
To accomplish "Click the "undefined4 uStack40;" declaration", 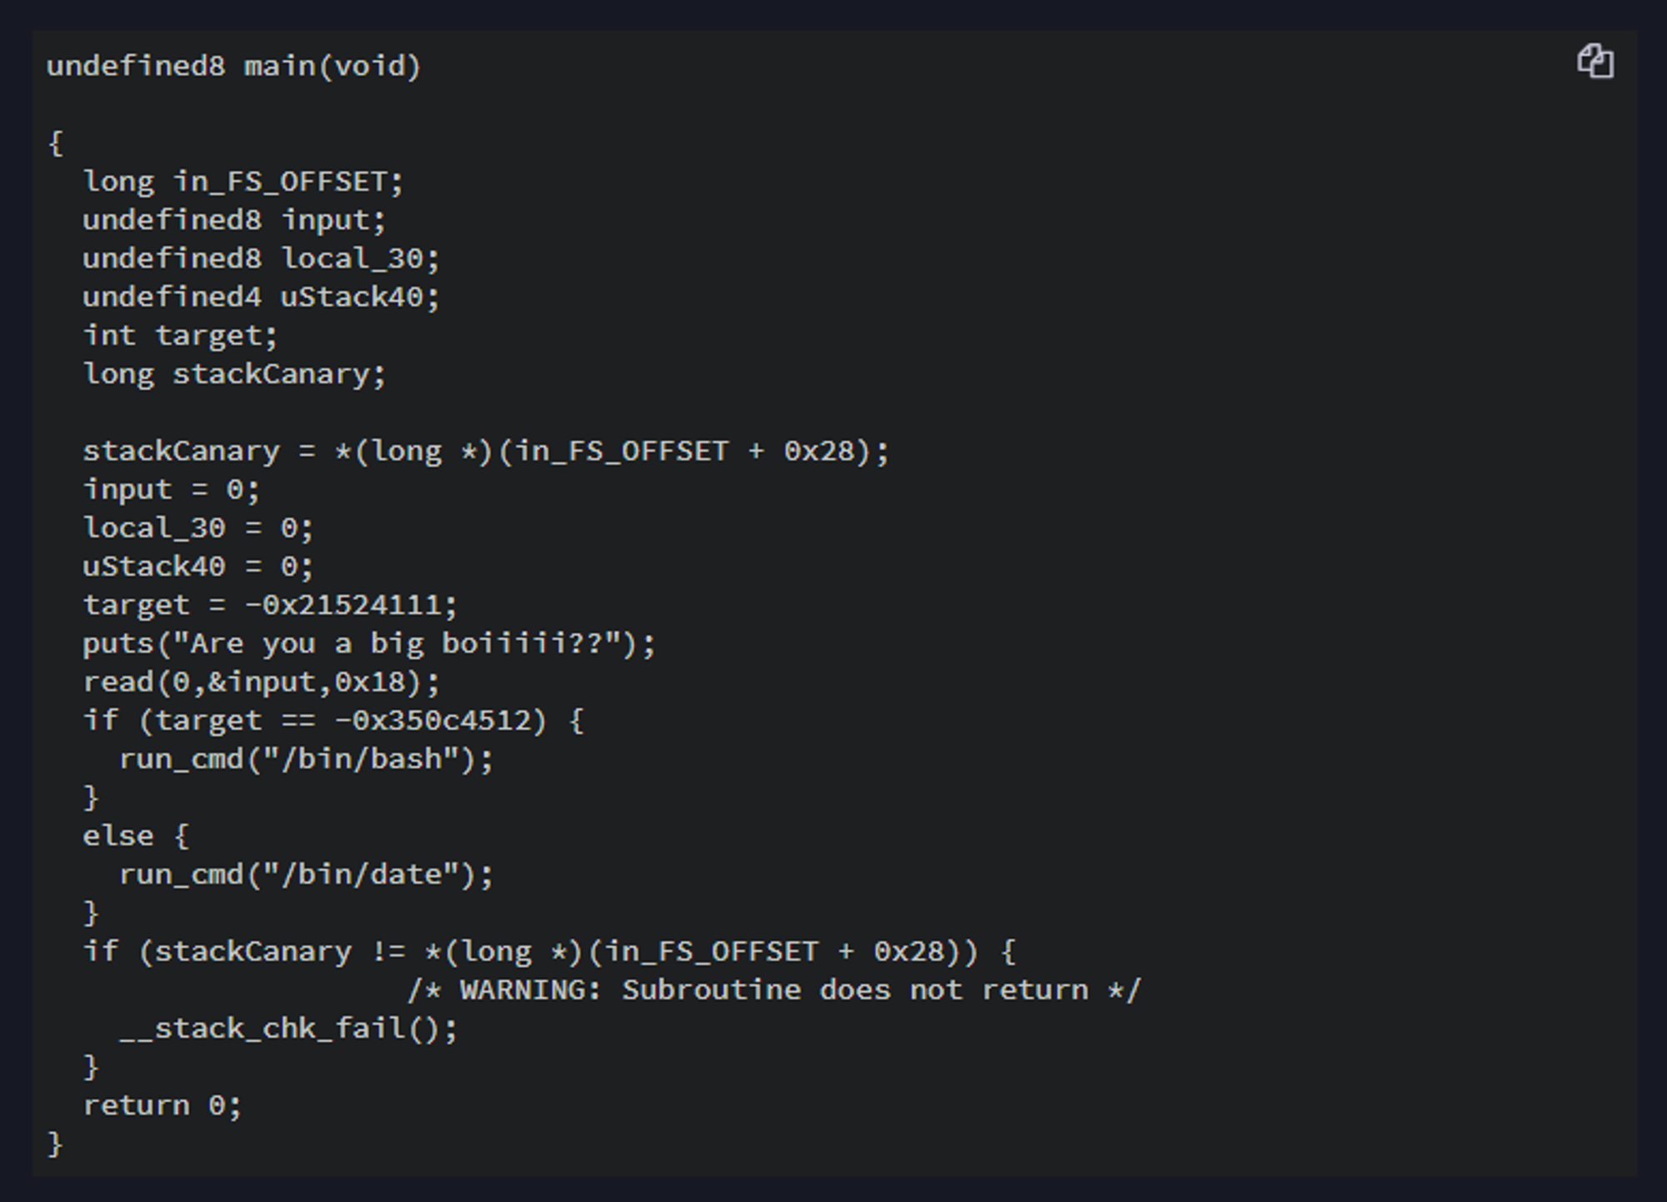I will pos(260,297).
